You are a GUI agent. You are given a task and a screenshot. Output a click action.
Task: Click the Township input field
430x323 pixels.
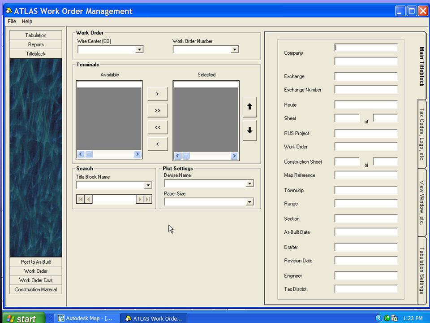(366, 190)
